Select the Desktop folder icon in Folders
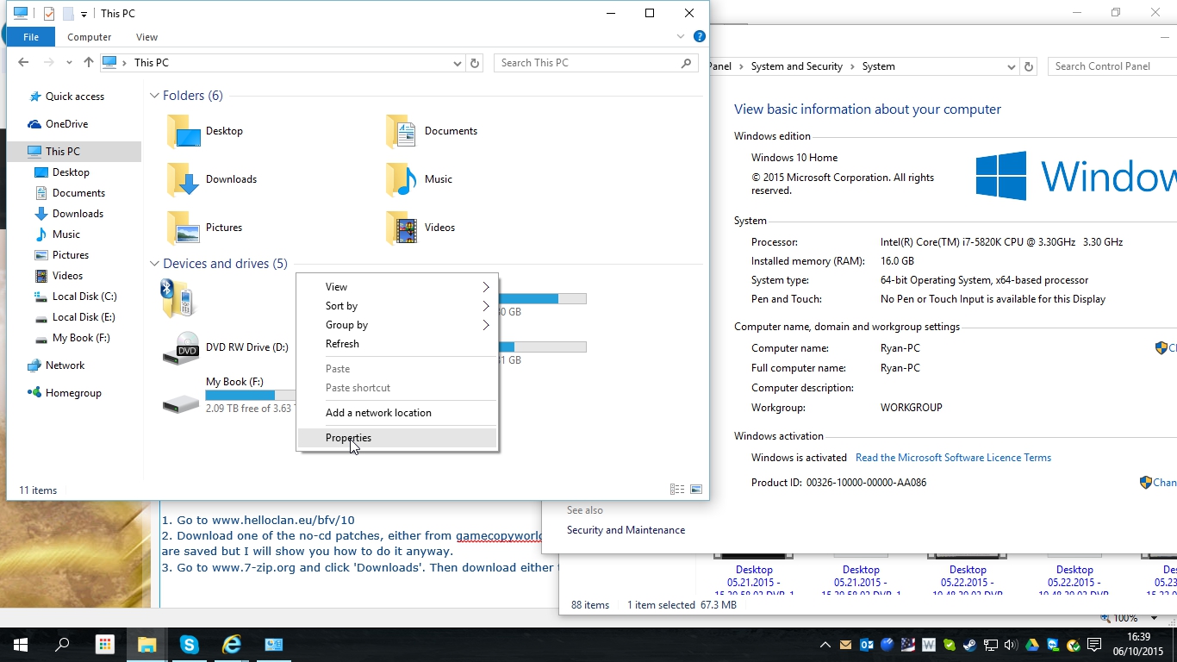 [x=184, y=131]
